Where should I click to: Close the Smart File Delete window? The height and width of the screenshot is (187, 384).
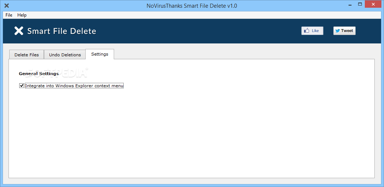(373, 4)
